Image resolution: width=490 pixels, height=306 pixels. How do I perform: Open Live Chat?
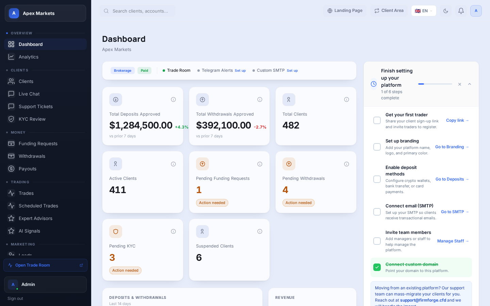coord(45,94)
